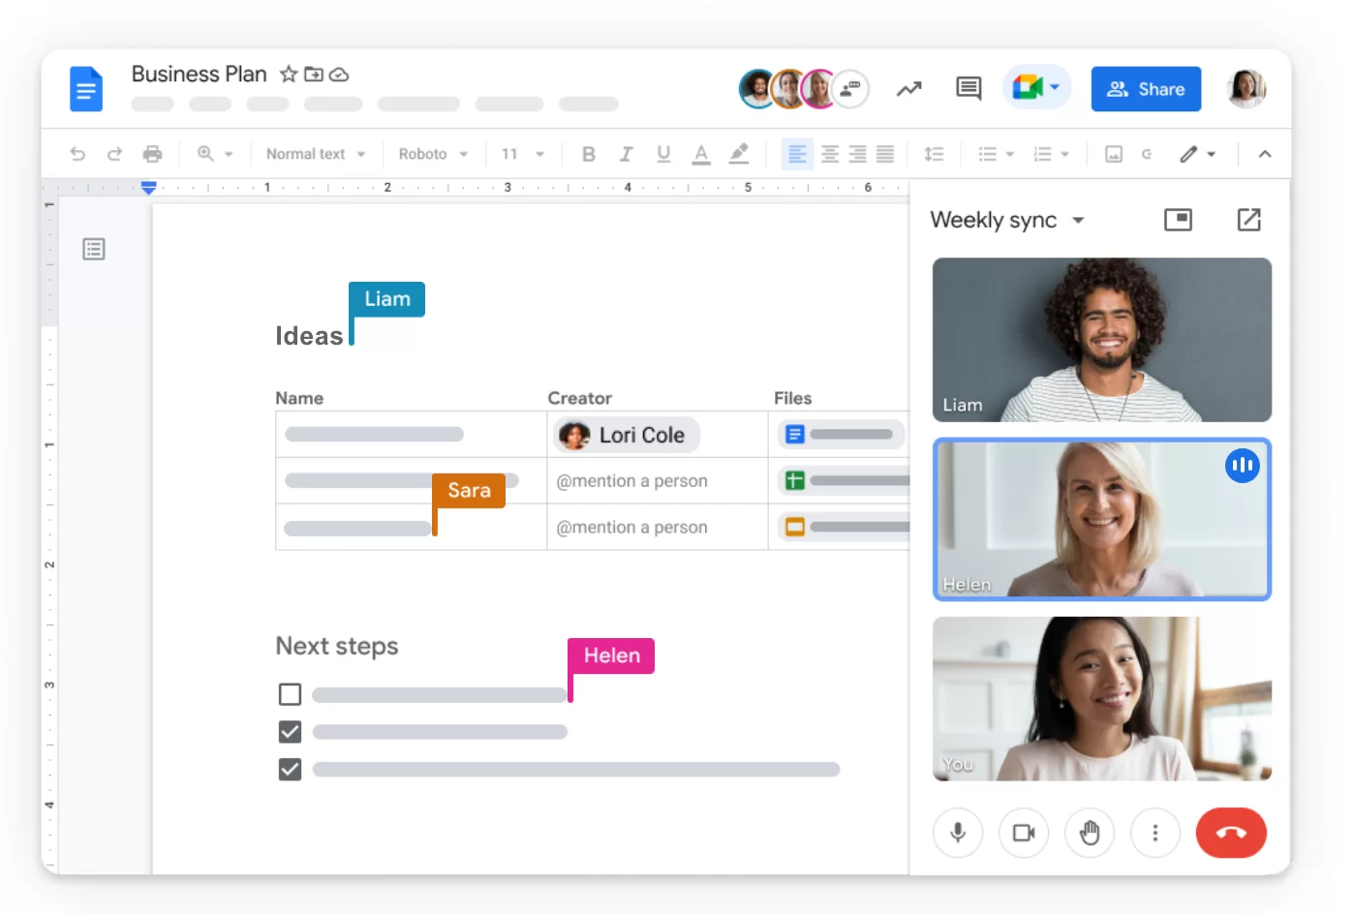This screenshot has width=1354, height=914.
Task: Open the Normal text style dropdown
Action: (316, 154)
